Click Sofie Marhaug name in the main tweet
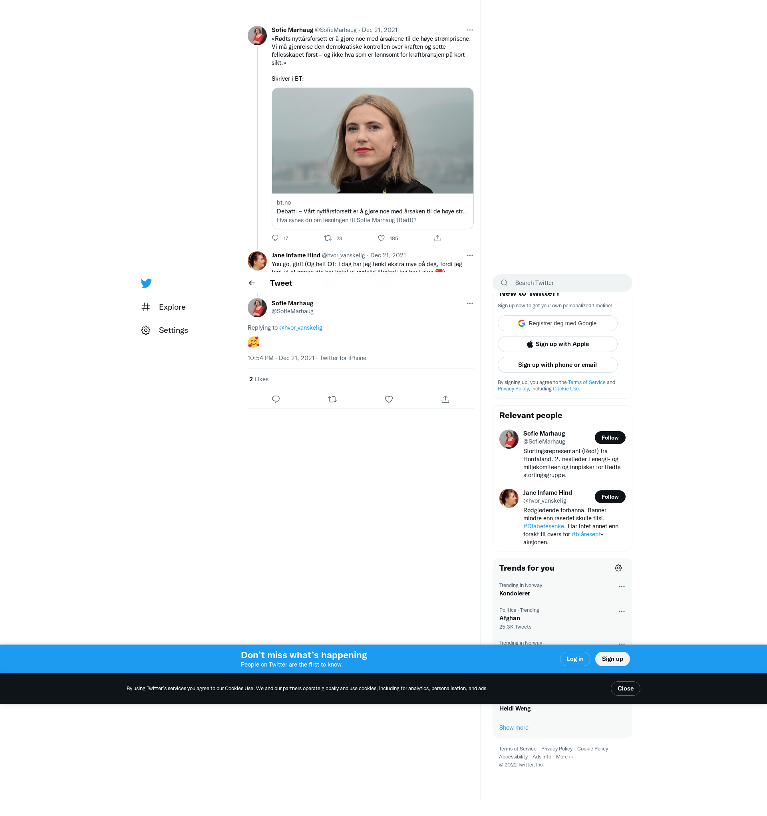The height and width of the screenshot is (816, 767). point(292,303)
